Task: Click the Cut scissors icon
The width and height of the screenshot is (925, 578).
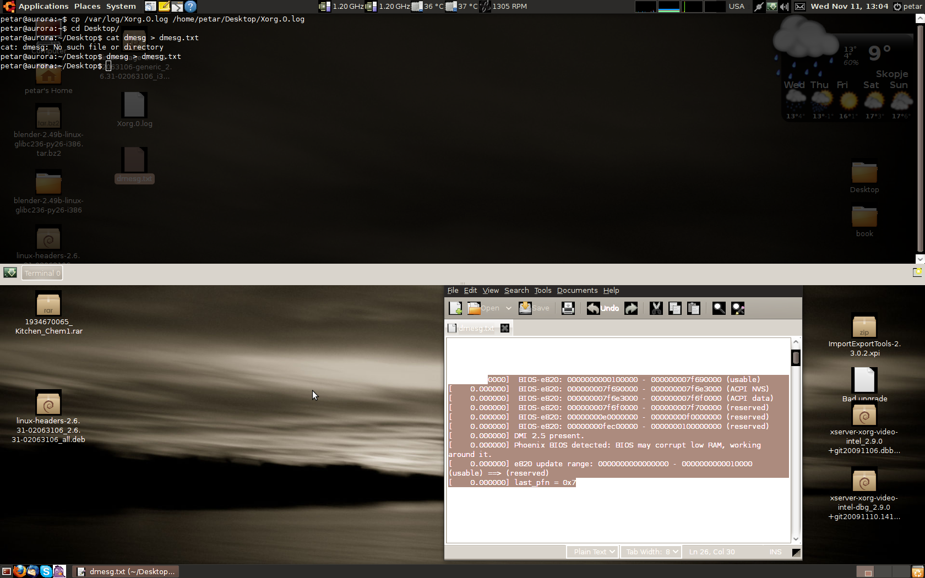Action: click(656, 308)
